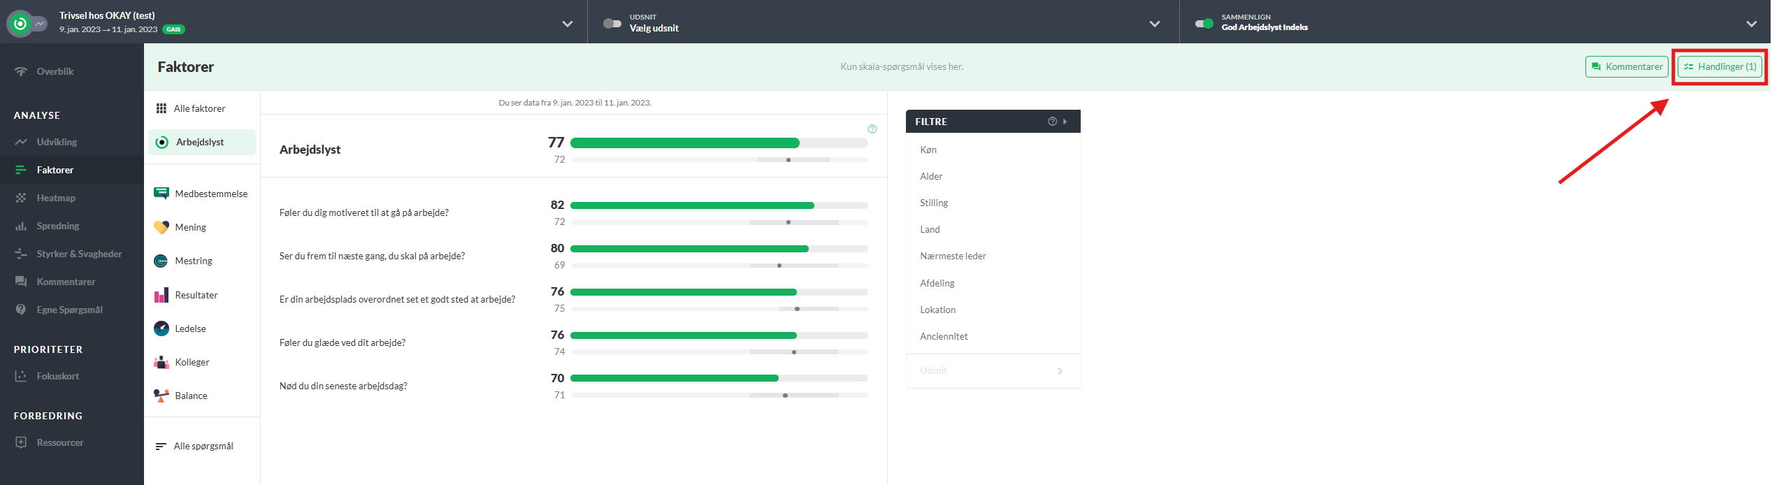Screen dimensions: 1772x485
Task: Collapse the FILTRE panel arrow
Action: [1065, 122]
